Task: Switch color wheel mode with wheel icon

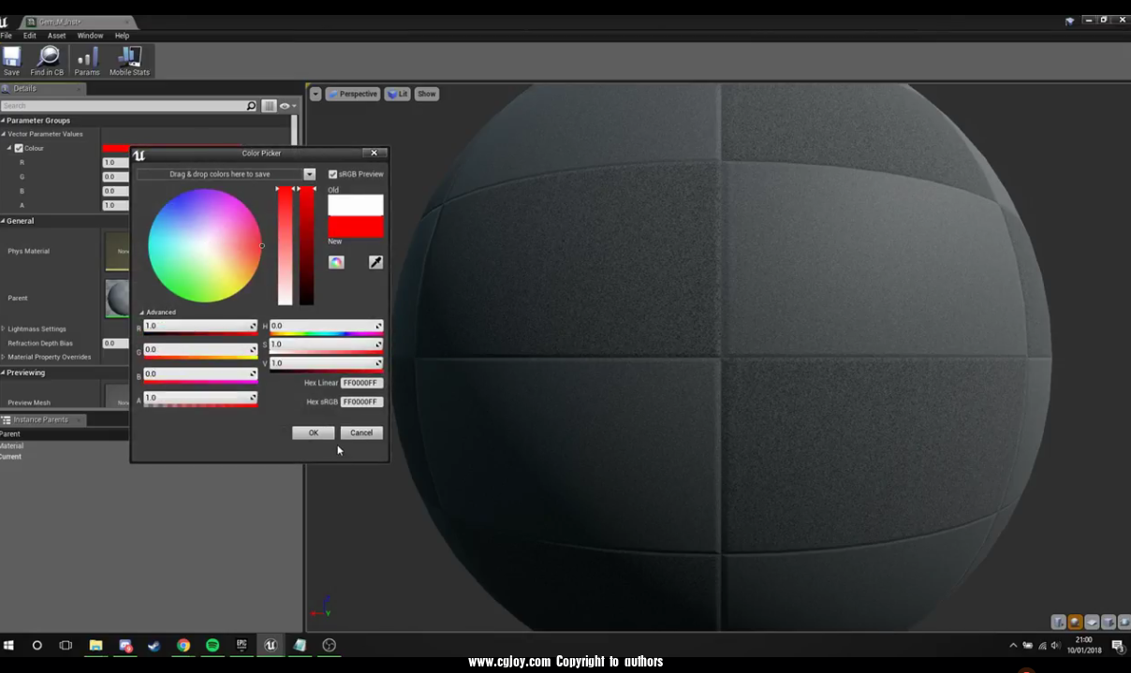Action: pyautogui.click(x=336, y=263)
